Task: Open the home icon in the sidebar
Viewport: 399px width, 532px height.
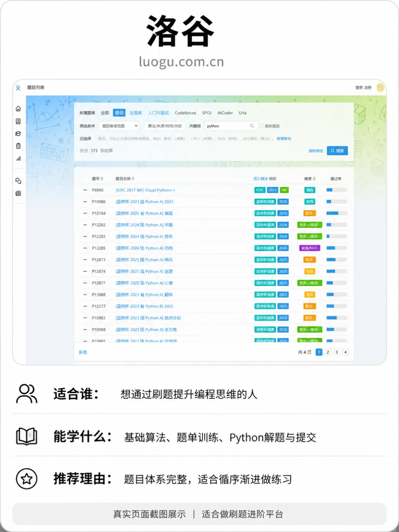Action: pyautogui.click(x=18, y=109)
